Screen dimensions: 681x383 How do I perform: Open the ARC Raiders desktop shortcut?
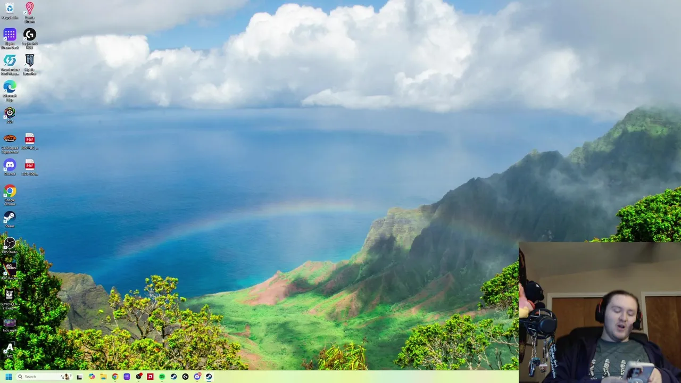tap(10, 271)
